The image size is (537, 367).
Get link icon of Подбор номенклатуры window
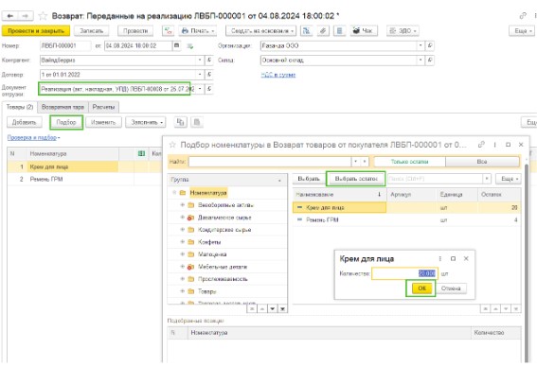481,145
